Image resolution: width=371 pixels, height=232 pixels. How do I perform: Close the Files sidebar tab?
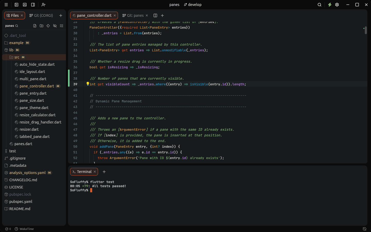pos(22,15)
